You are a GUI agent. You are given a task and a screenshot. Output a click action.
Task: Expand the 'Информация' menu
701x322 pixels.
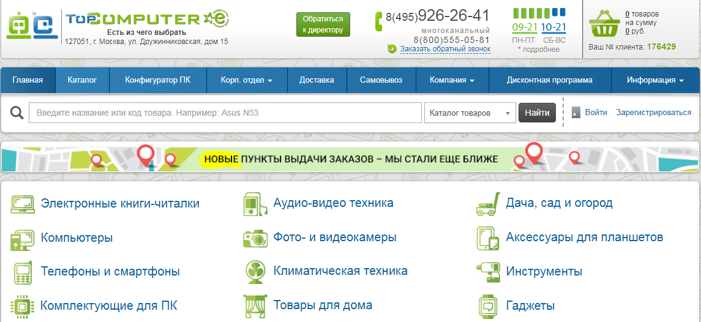pyautogui.click(x=655, y=80)
